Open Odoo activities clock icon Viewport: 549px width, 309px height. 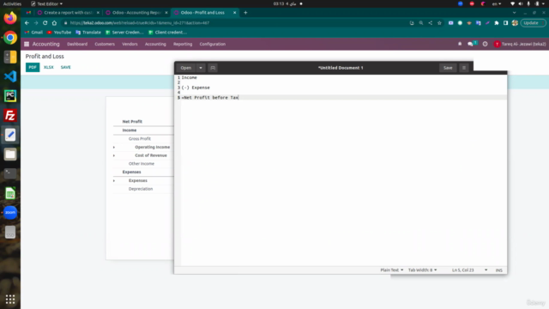coord(485,44)
